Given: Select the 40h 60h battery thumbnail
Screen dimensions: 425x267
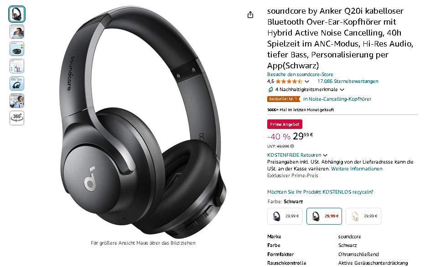Looking at the screenshot, I should (x=17, y=83).
